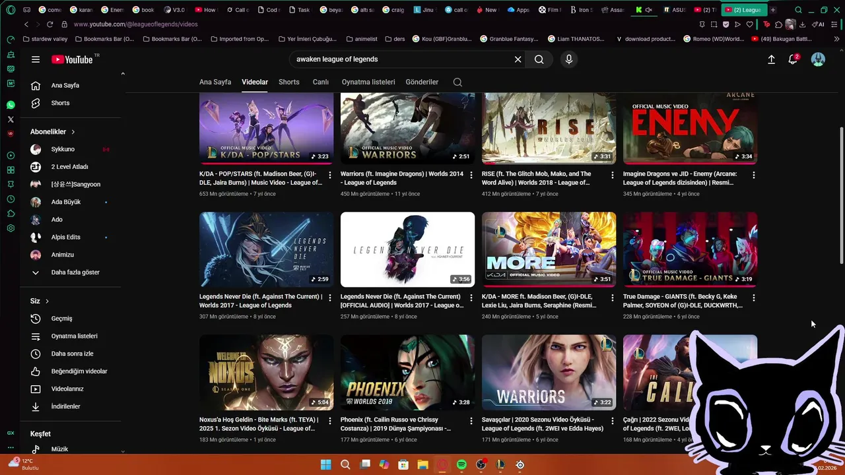Open Spotify from the taskbar
The width and height of the screenshot is (845, 475).
pyautogui.click(x=461, y=465)
